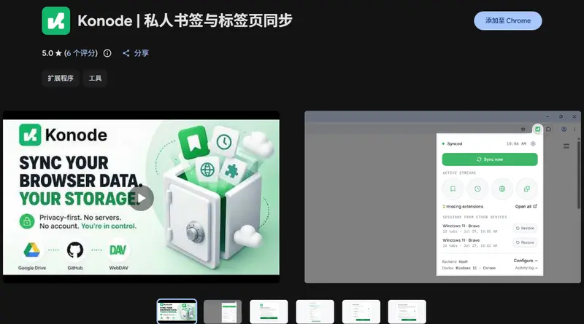This screenshot has height=324, width=584.
Task: Click the green padlock privacy icon
Action: click(x=27, y=221)
